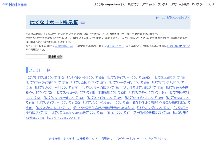
Task: Click the 掲示板検索 button
Action: (x=55, y=57)
